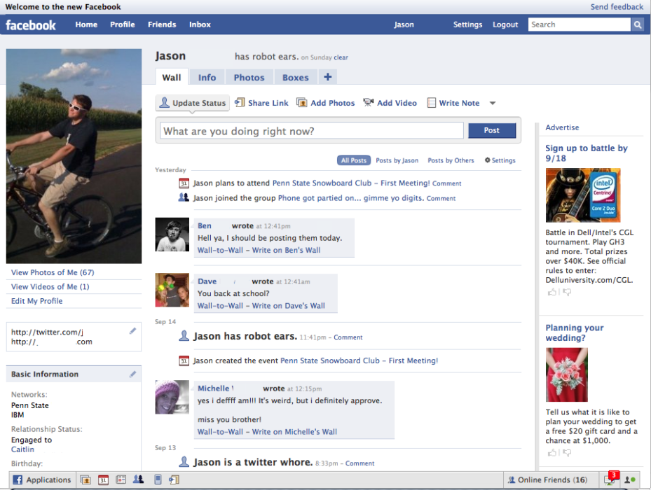Click thumbs down on wedding ad

pyautogui.click(x=567, y=453)
